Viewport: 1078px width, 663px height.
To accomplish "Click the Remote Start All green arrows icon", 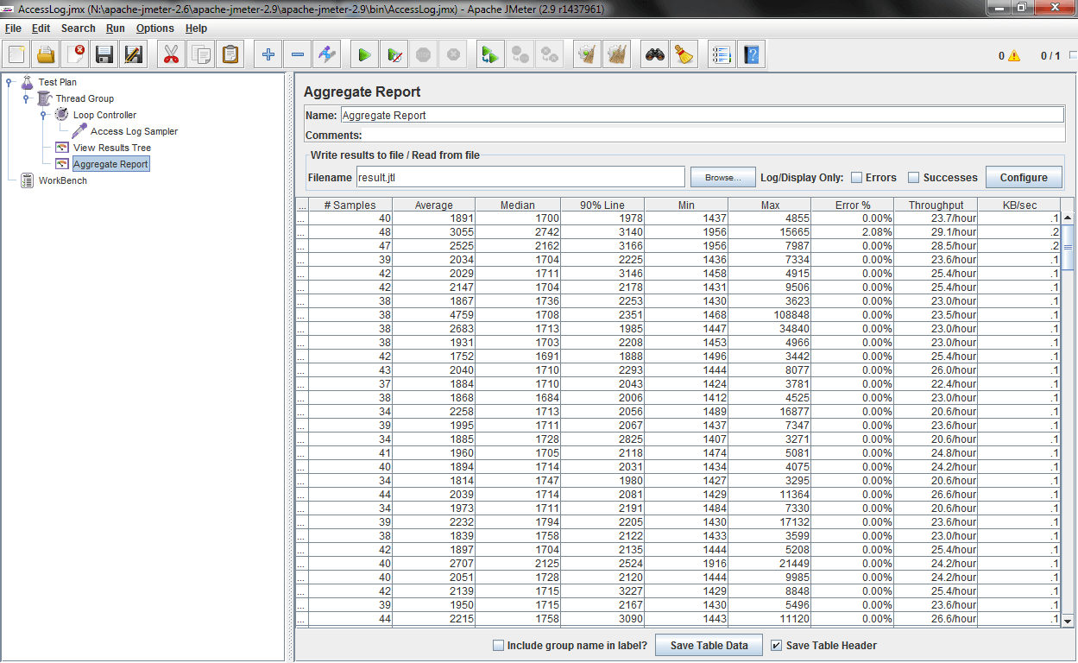I will click(489, 54).
